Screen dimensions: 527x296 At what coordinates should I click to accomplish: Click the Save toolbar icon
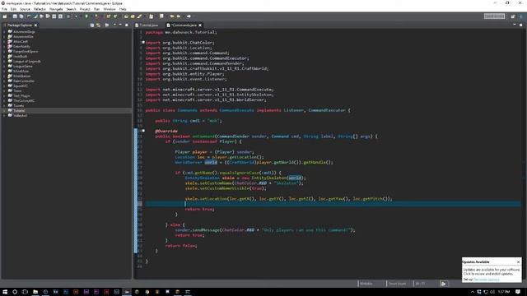point(15,16)
